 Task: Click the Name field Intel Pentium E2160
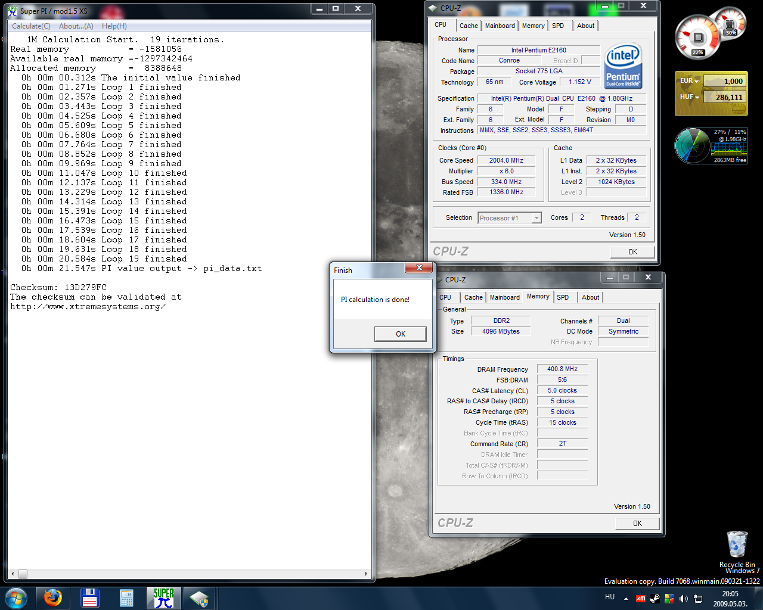539,50
